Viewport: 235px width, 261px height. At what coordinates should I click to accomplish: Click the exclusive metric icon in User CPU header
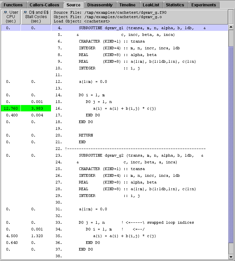6,12
